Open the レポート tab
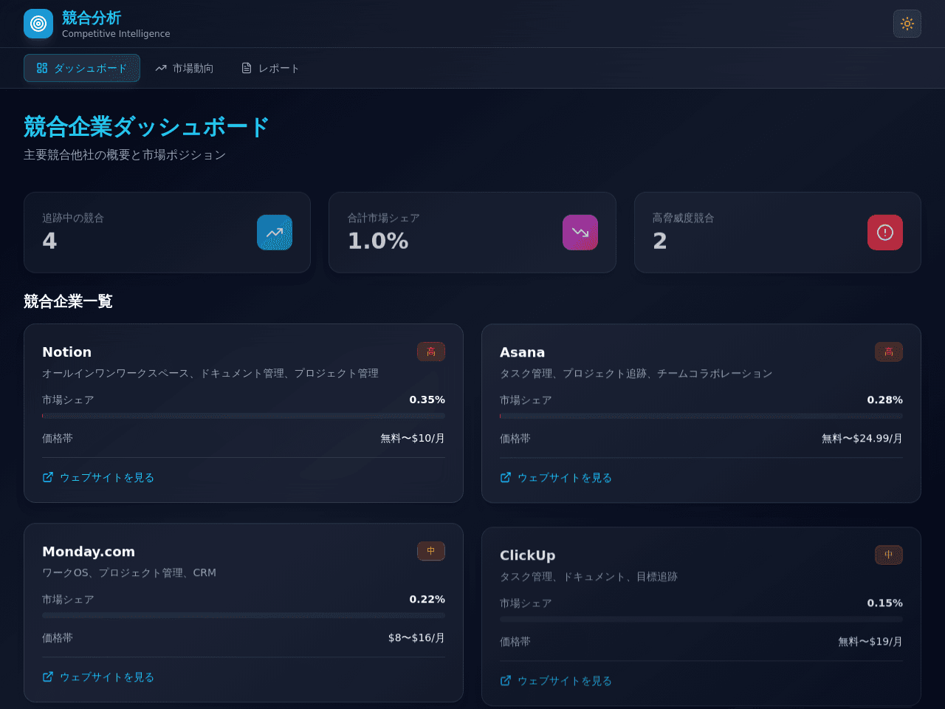 pos(270,68)
